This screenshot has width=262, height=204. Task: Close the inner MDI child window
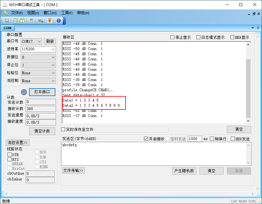pyautogui.click(x=259, y=14)
